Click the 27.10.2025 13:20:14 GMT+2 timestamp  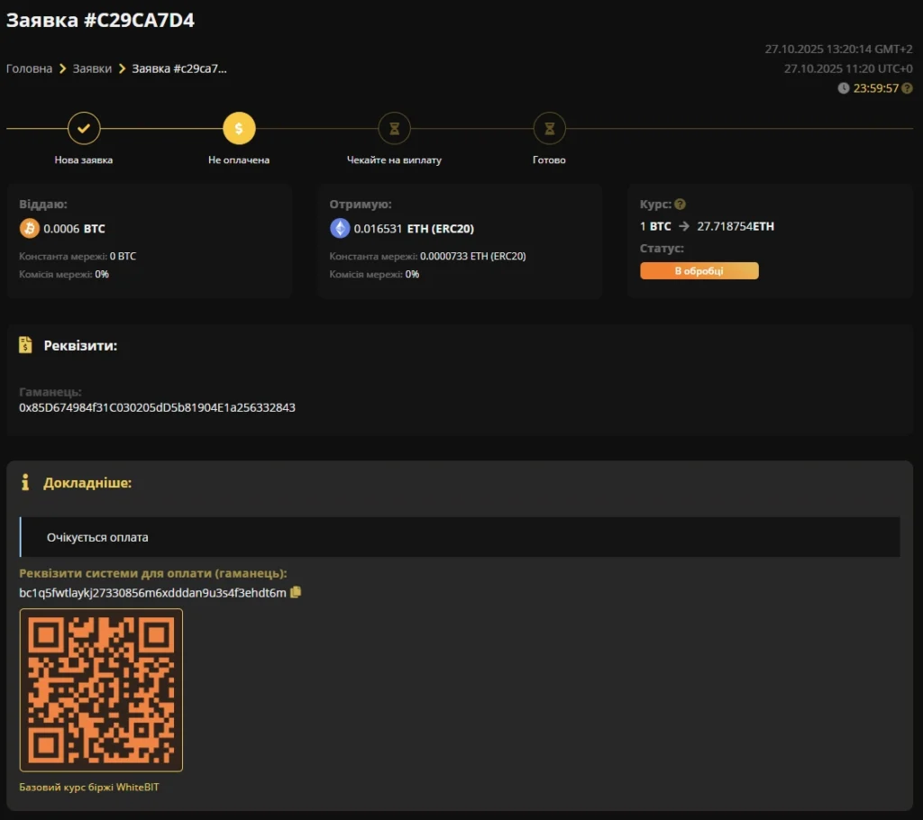click(838, 49)
